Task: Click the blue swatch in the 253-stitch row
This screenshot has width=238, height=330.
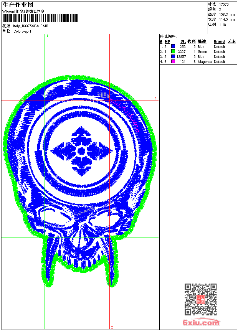Action: tap(173, 46)
